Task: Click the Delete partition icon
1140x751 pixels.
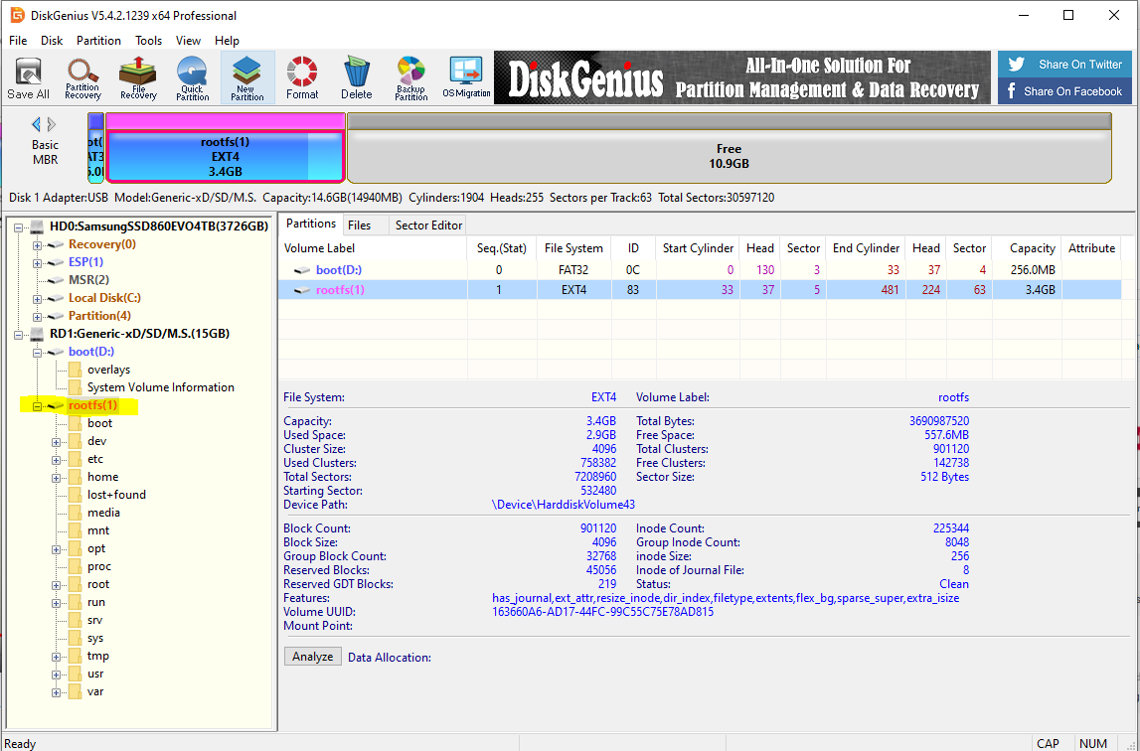Action: point(356,77)
